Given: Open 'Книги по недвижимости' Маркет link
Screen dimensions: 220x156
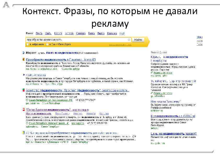Looking at the screenshot, I should point(62,53).
